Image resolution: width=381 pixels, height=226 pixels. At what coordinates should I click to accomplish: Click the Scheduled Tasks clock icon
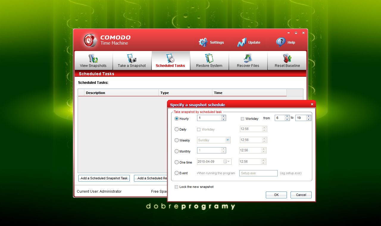pos(170,58)
